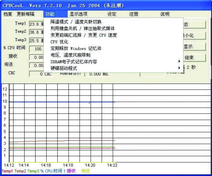Click the blue CPU time graph line
212x176 pixels.
[x=62, y=102]
